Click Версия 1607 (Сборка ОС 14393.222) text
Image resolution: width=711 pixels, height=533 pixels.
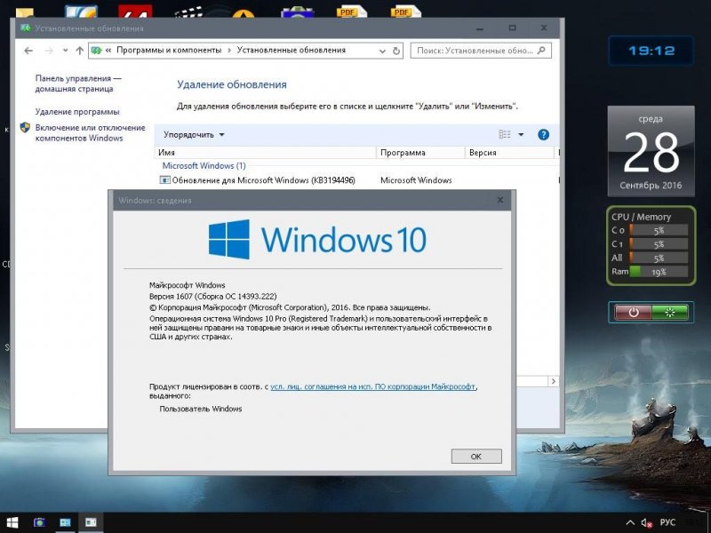(x=212, y=297)
